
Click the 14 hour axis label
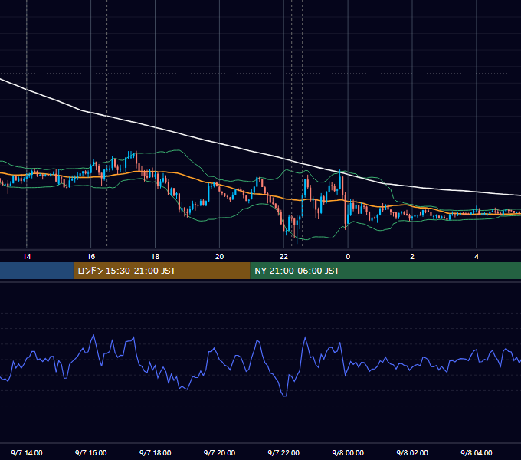coord(27,257)
